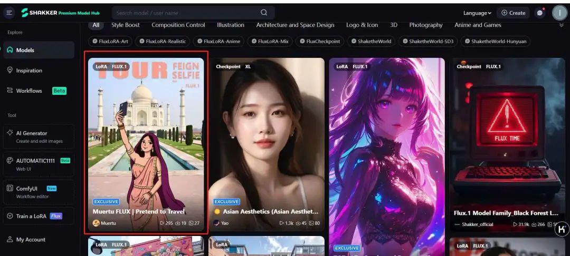The width and height of the screenshot is (570, 256).
Task: Click the ComfyUI tool icon
Action: click(10, 189)
